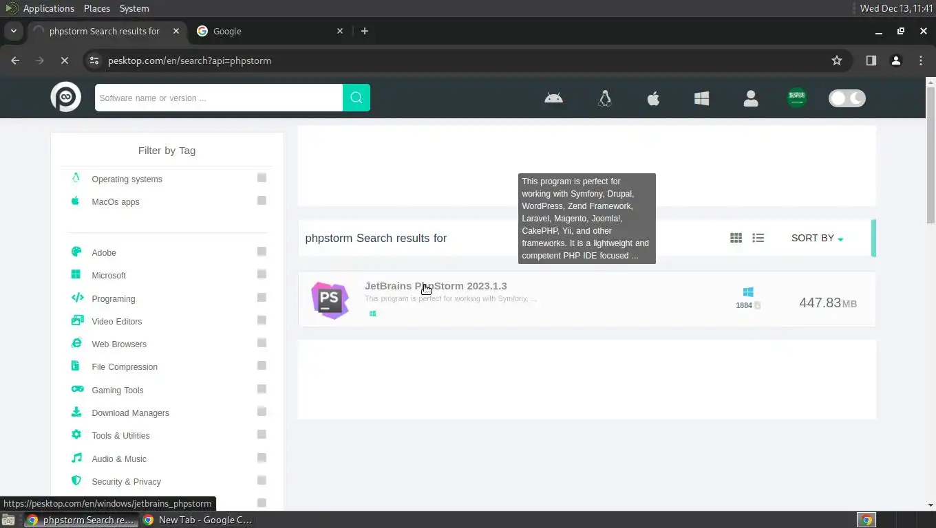936x528 pixels.
Task: Switch results to list view
Action: point(758,238)
